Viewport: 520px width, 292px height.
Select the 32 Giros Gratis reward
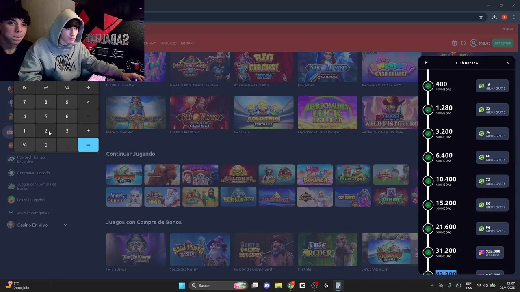tap(492, 110)
